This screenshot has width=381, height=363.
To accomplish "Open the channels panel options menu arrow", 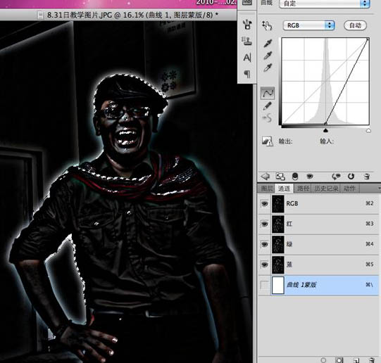I will click(379, 188).
